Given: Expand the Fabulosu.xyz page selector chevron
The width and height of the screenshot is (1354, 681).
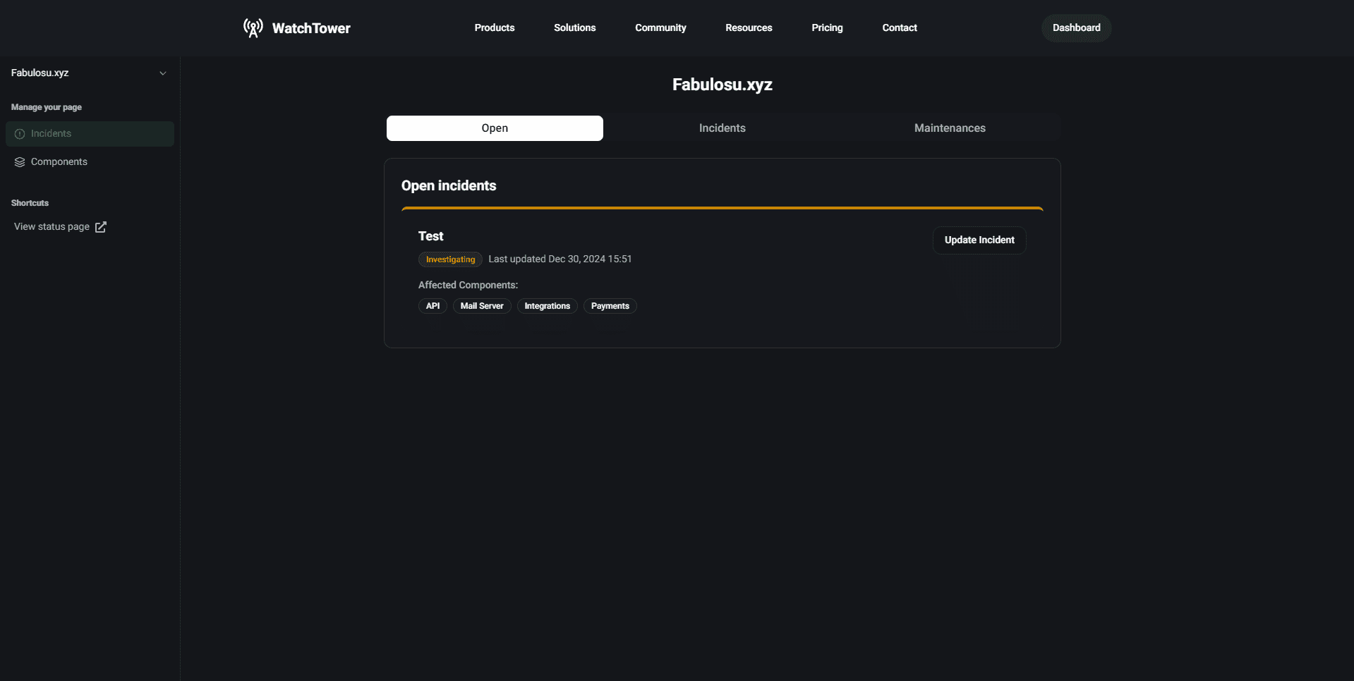Looking at the screenshot, I should pyautogui.click(x=163, y=73).
